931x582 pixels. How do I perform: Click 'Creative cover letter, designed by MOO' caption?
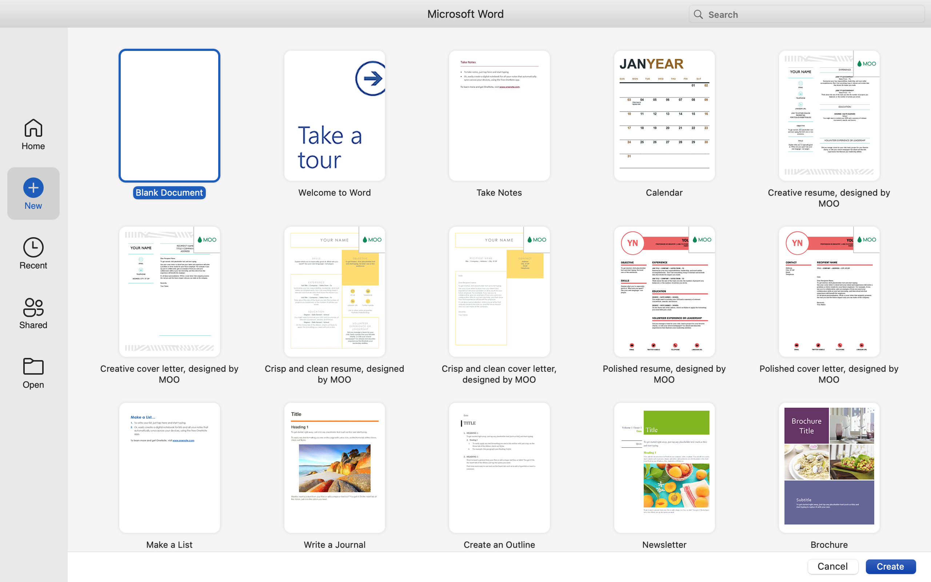tap(169, 374)
